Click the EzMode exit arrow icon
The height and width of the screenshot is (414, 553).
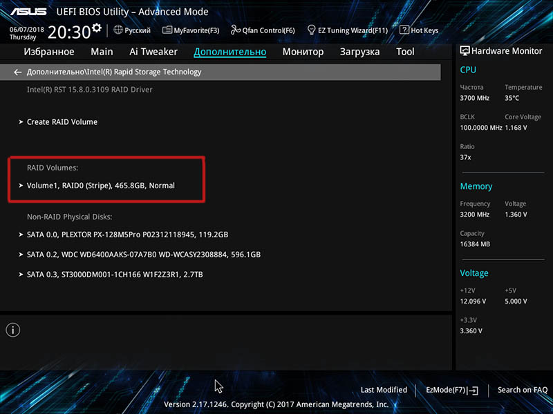point(474,390)
